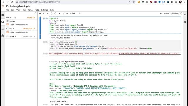Go forward in browser history
188x106 pixels.
tap(8, 2)
